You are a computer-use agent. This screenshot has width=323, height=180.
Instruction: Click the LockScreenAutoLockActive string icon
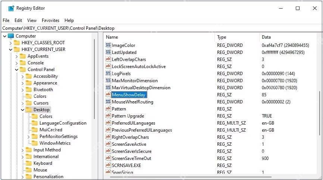[108, 66]
